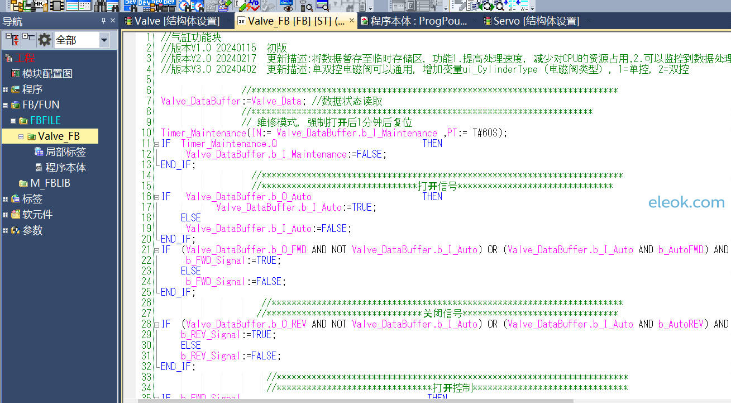The height and width of the screenshot is (403, 731).
Task: Click the 程序 folder icon
Action: (16, 89)
